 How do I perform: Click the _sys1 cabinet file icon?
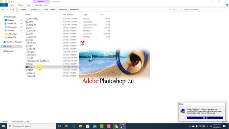tap(26, 28)
